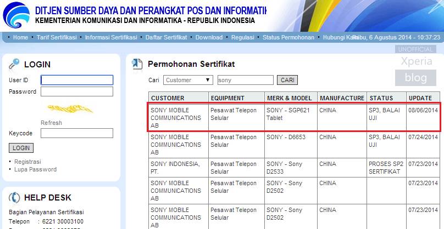The image size is (444, 229).
Task: Click the Refresh captcha link
Action: [51, 123]
